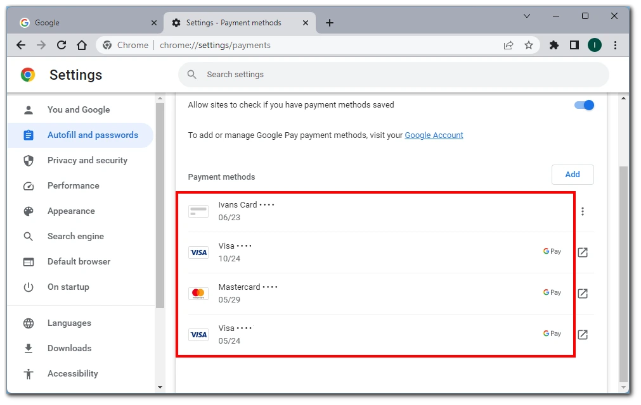Add a new payment method
Screen dimensions: 641x405
(x=573, y=175)
